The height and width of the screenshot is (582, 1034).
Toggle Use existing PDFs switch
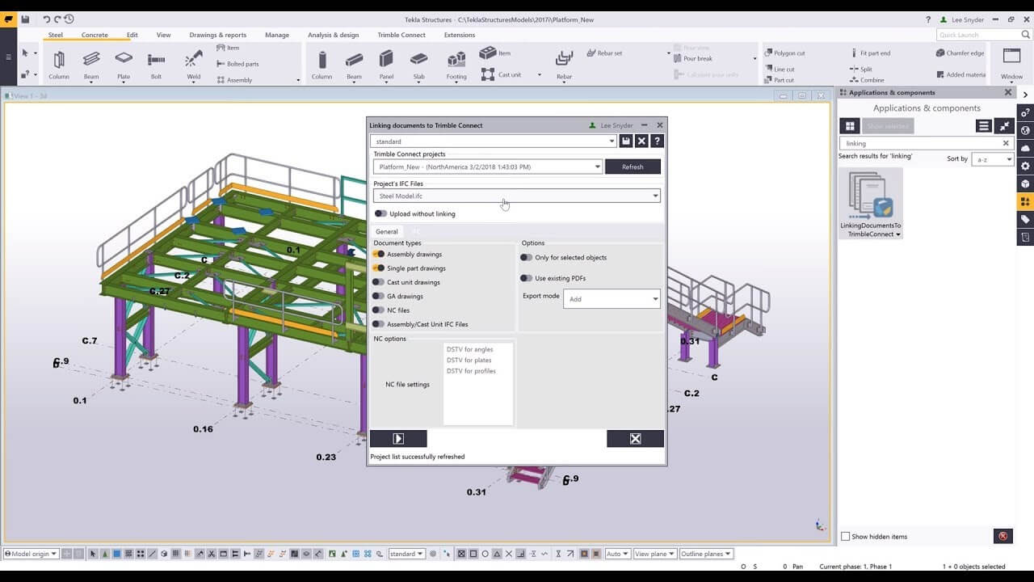tap(526, 278)
